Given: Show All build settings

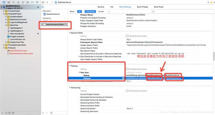Looking at the screenshot, I should (x=80, y=12).
